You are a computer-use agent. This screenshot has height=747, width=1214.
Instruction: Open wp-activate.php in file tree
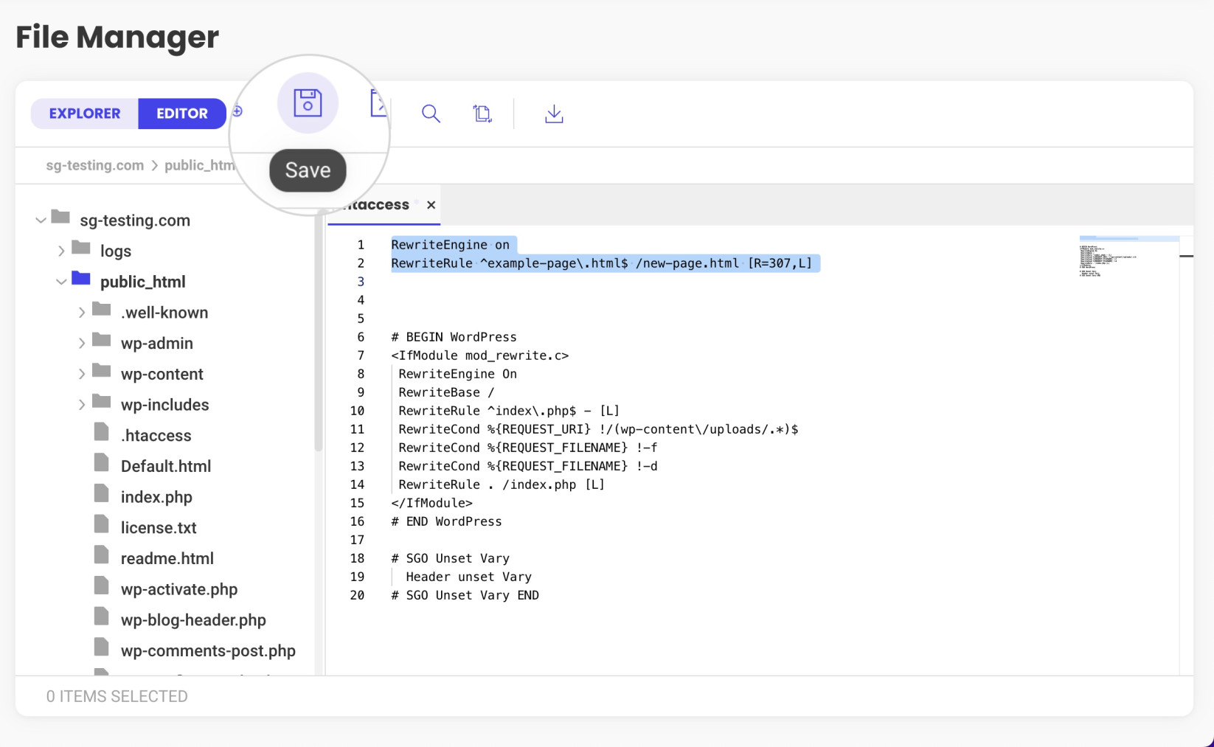[179, 590]
